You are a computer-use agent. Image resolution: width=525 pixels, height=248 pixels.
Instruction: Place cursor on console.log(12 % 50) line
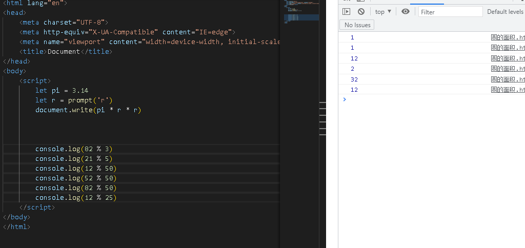coord(76,169)
